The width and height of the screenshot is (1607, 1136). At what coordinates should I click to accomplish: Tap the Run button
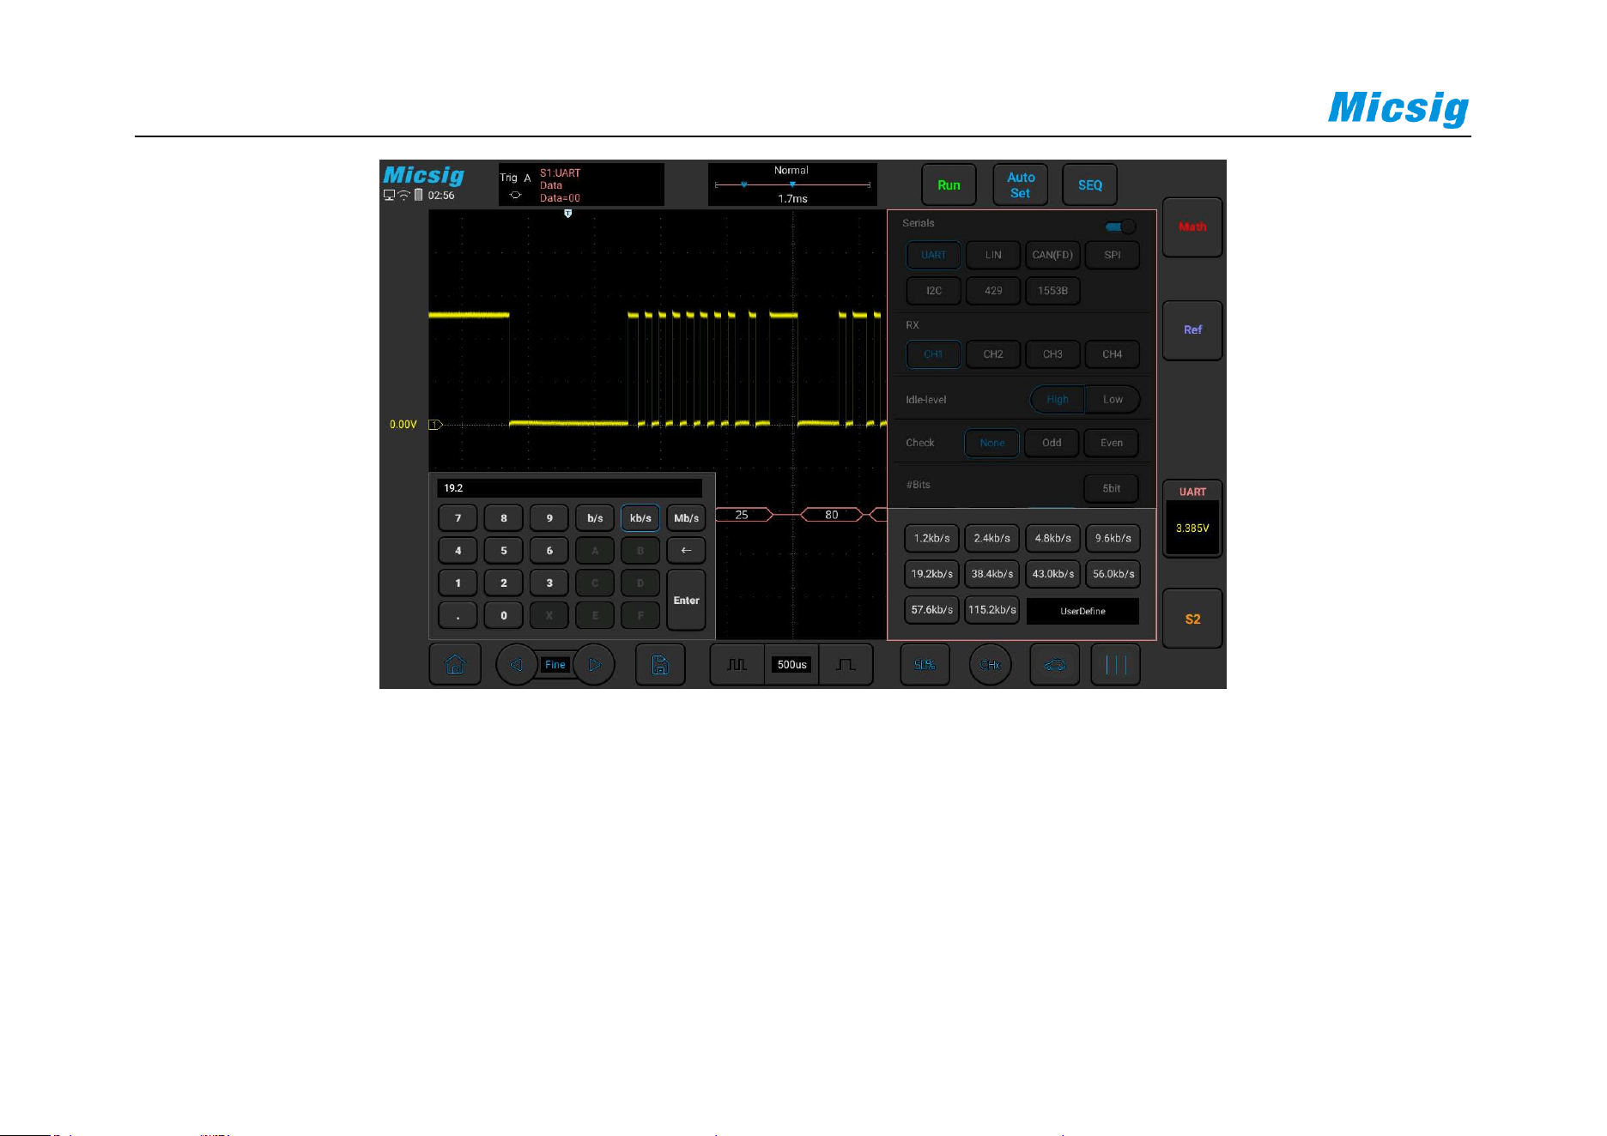949,185
